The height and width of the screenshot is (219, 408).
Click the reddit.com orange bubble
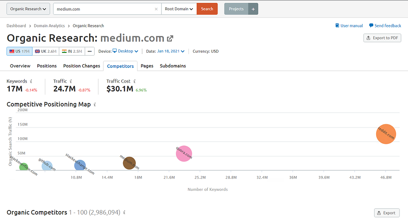[386, 134]
